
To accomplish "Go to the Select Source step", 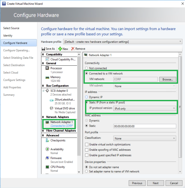I will pos(11,28).
